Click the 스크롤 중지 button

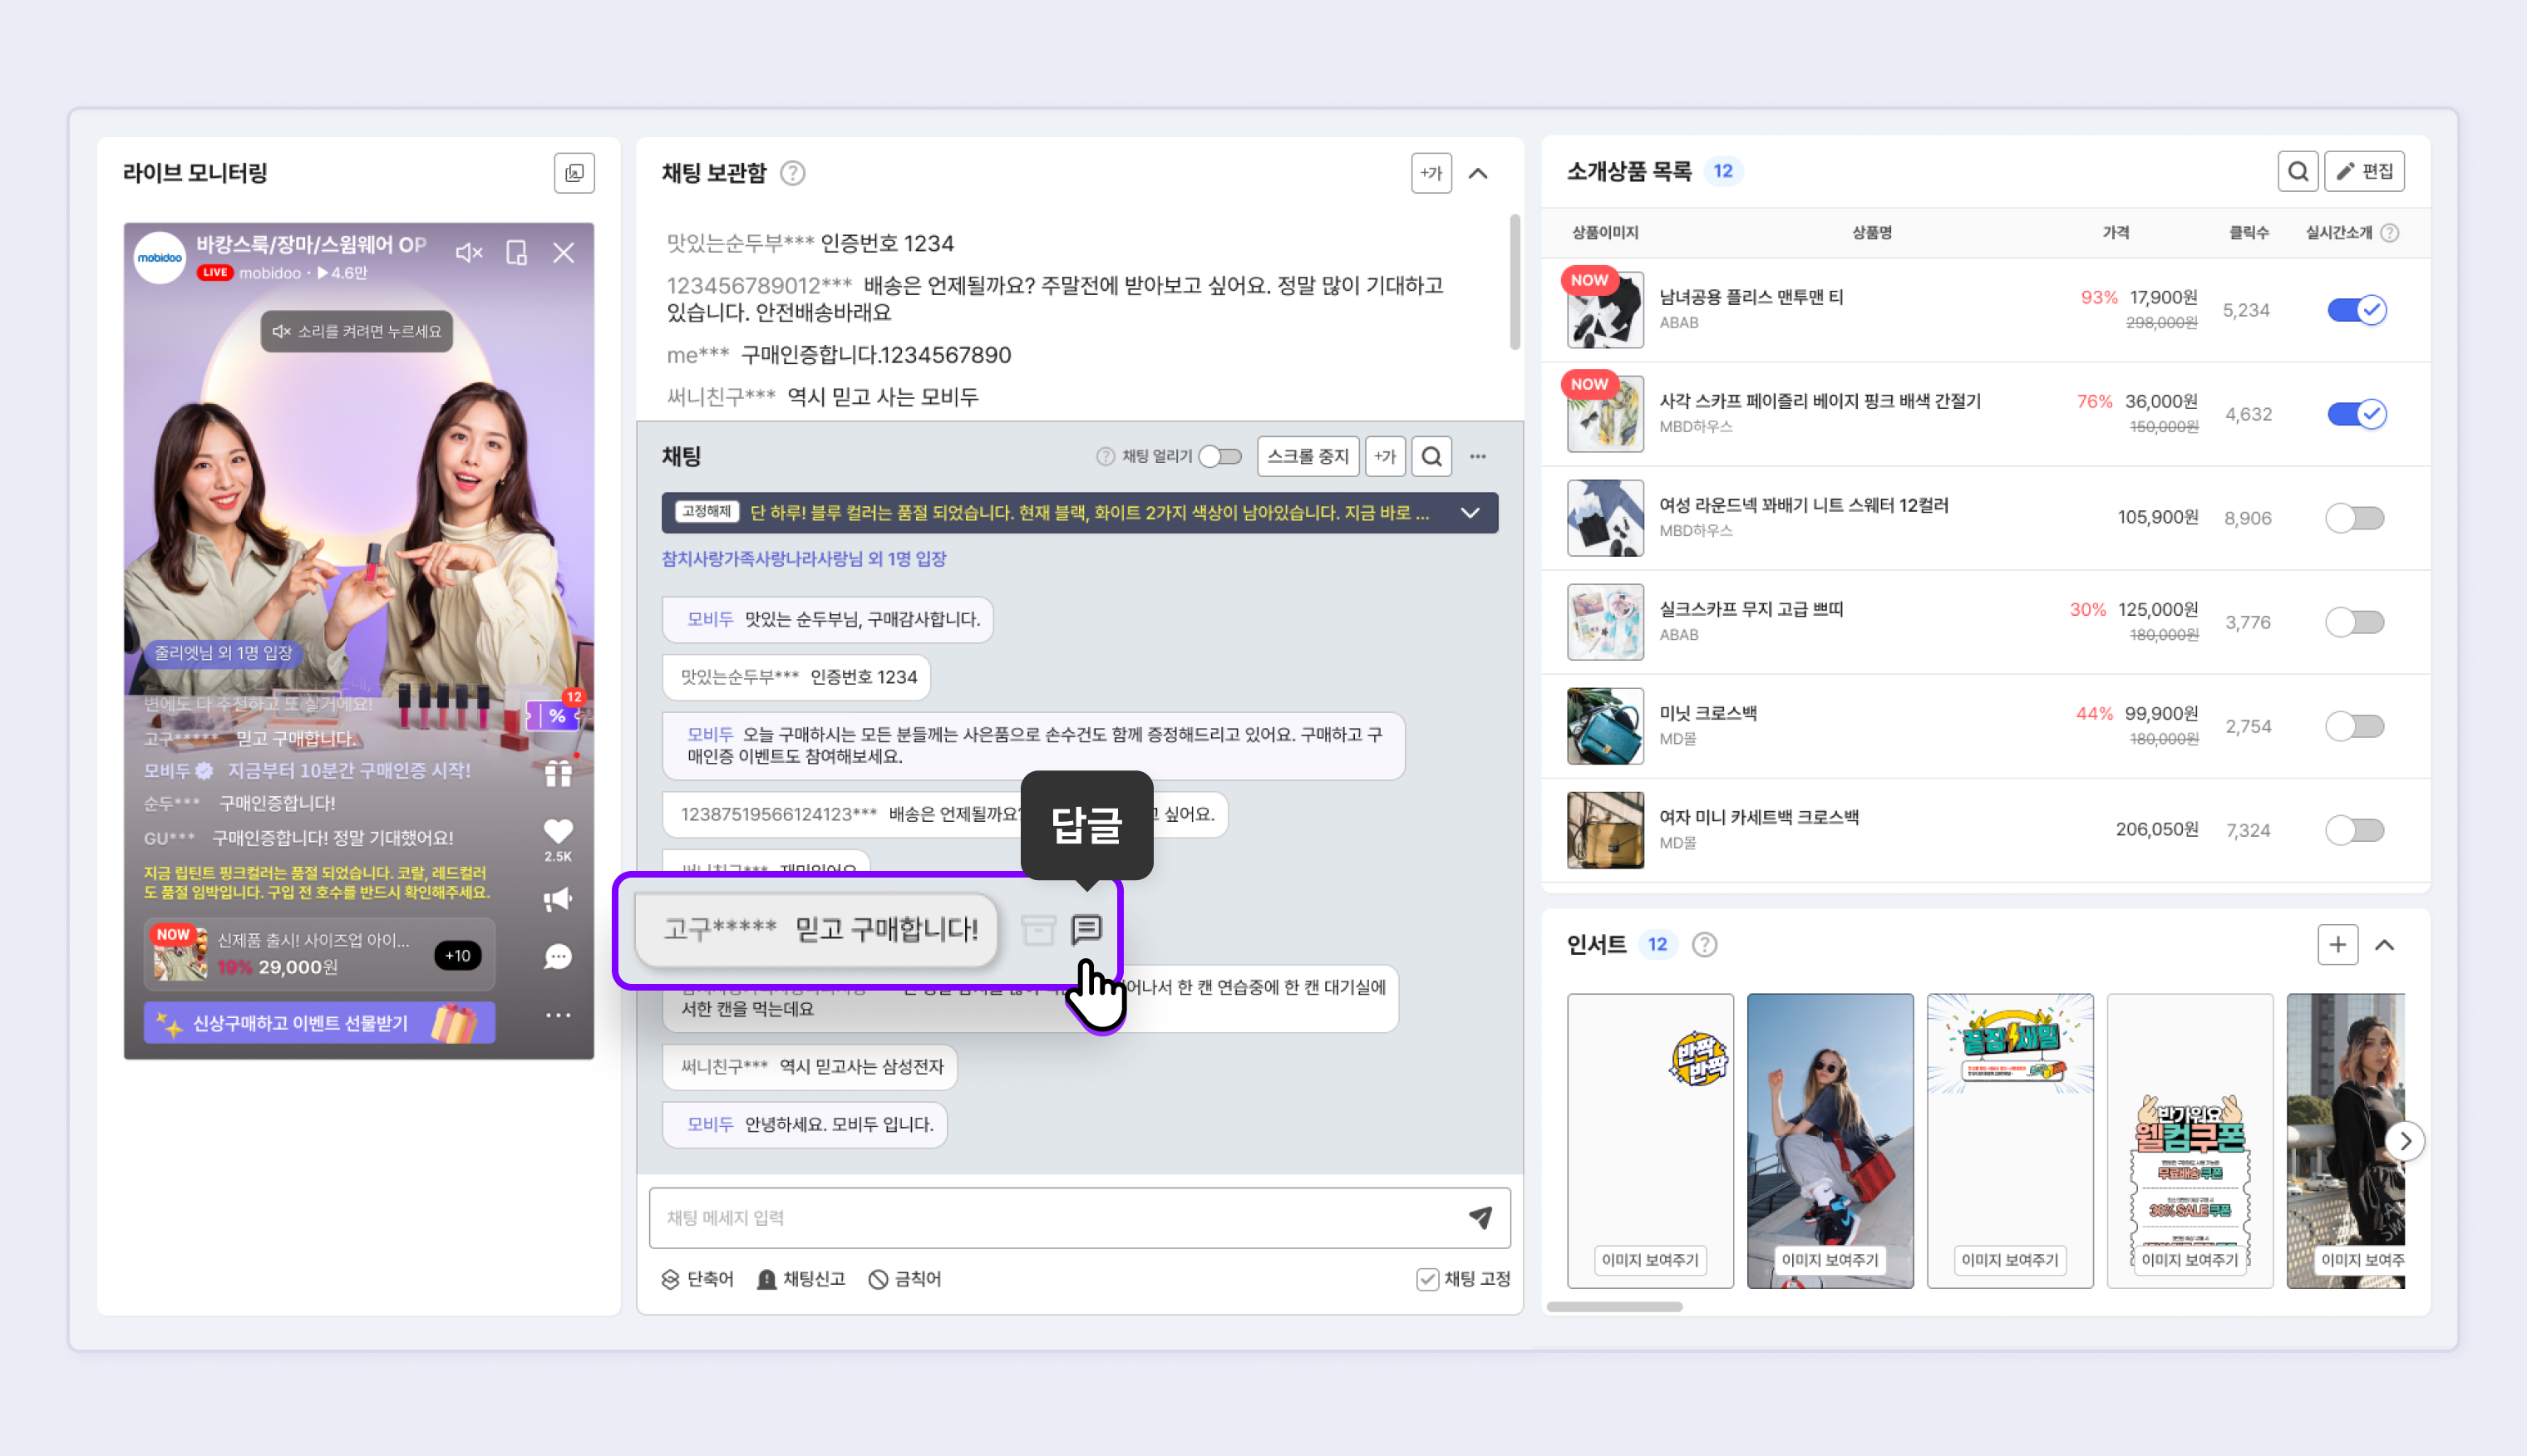pos(1307,457)
